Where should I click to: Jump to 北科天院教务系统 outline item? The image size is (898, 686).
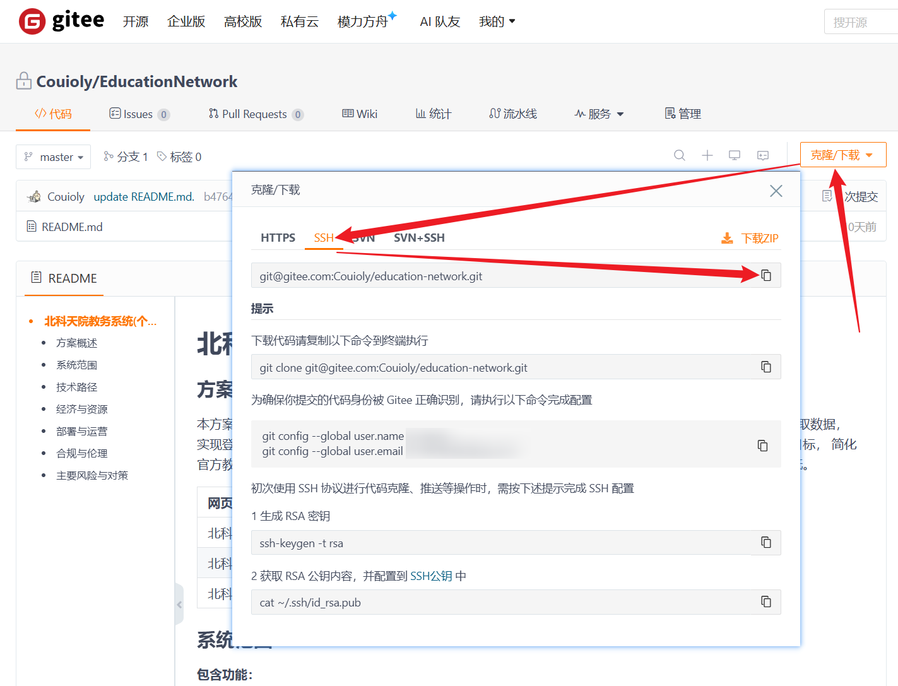(100, 321)
